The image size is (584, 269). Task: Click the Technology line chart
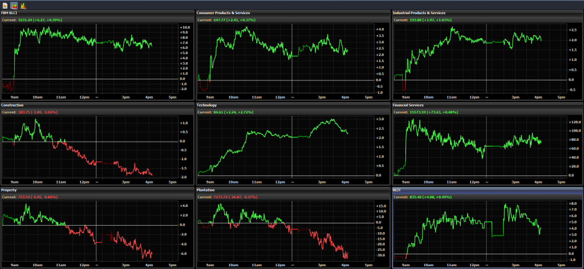click(285, 146)
